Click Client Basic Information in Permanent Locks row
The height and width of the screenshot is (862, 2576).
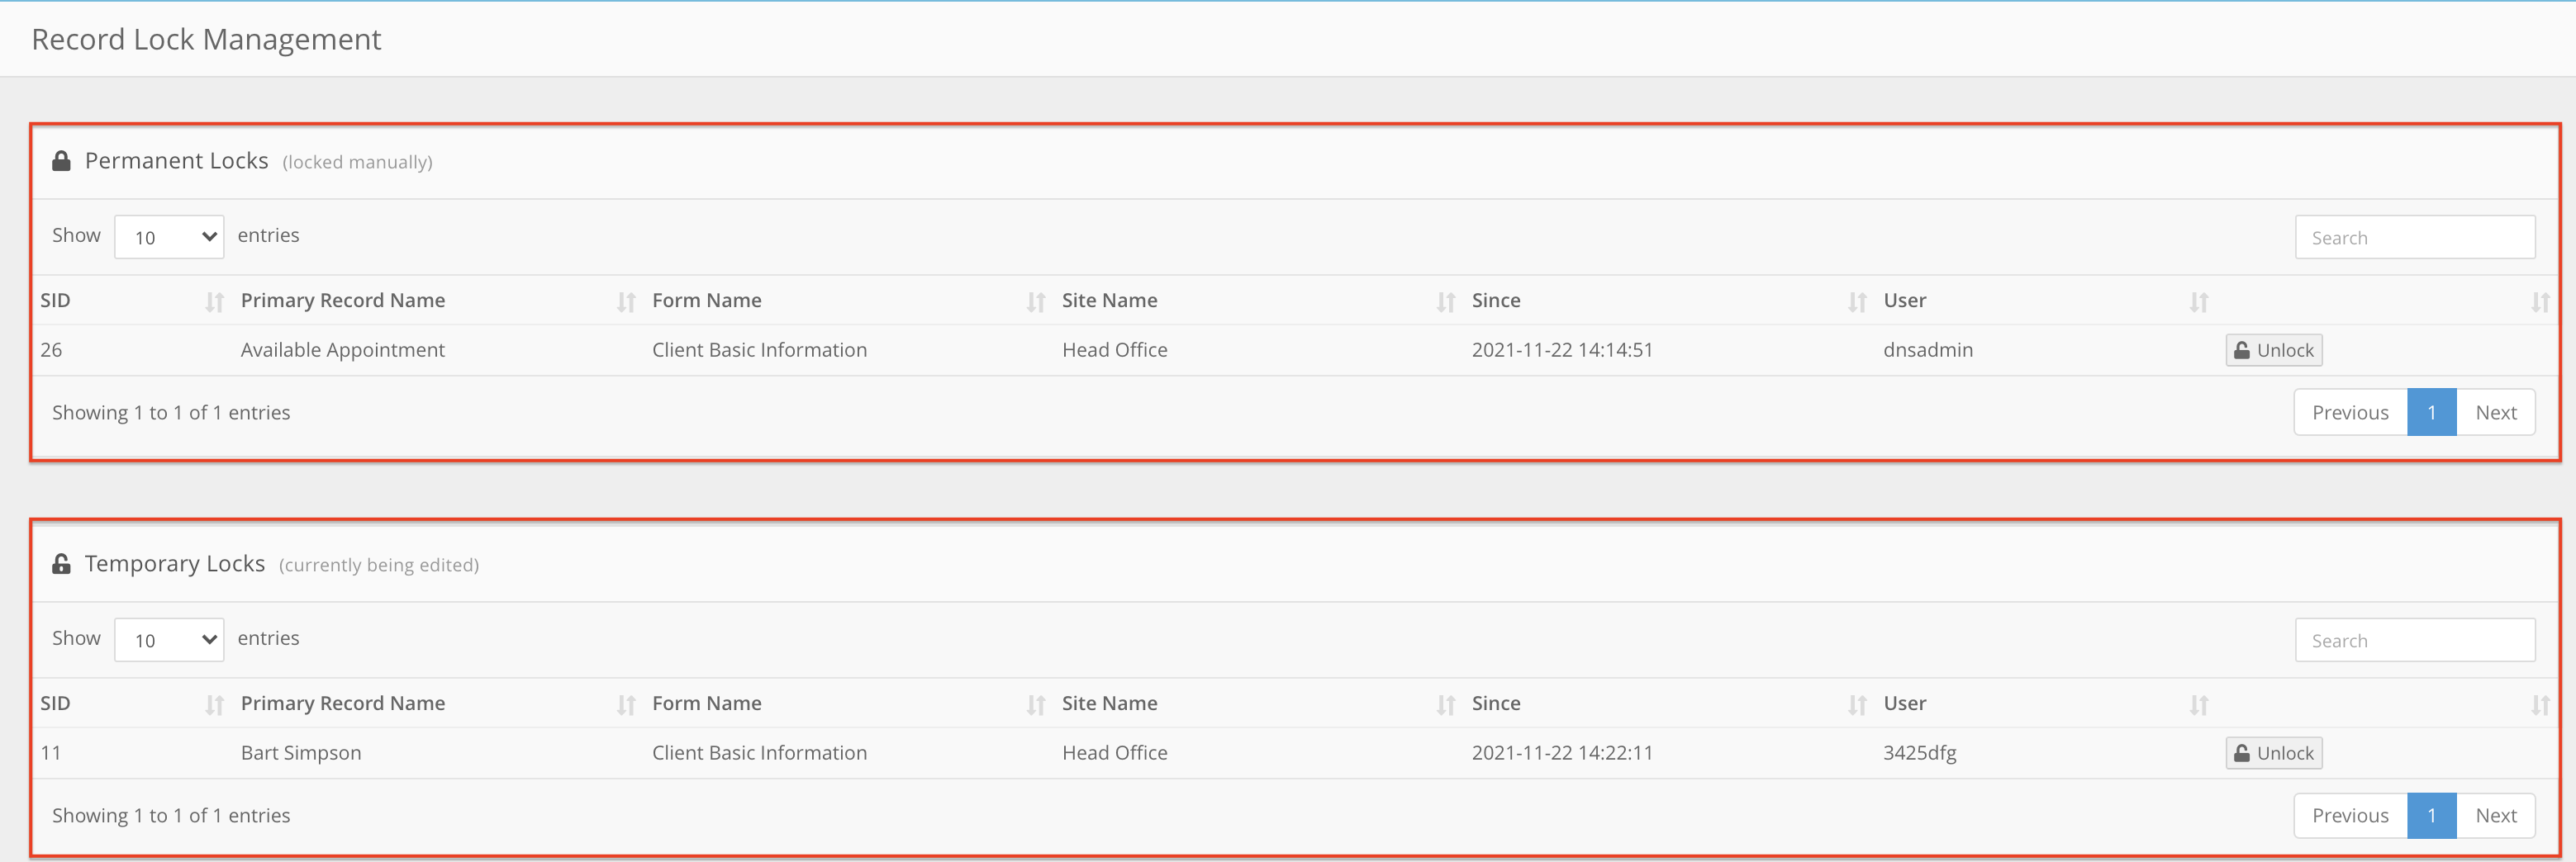coord(759,351)
